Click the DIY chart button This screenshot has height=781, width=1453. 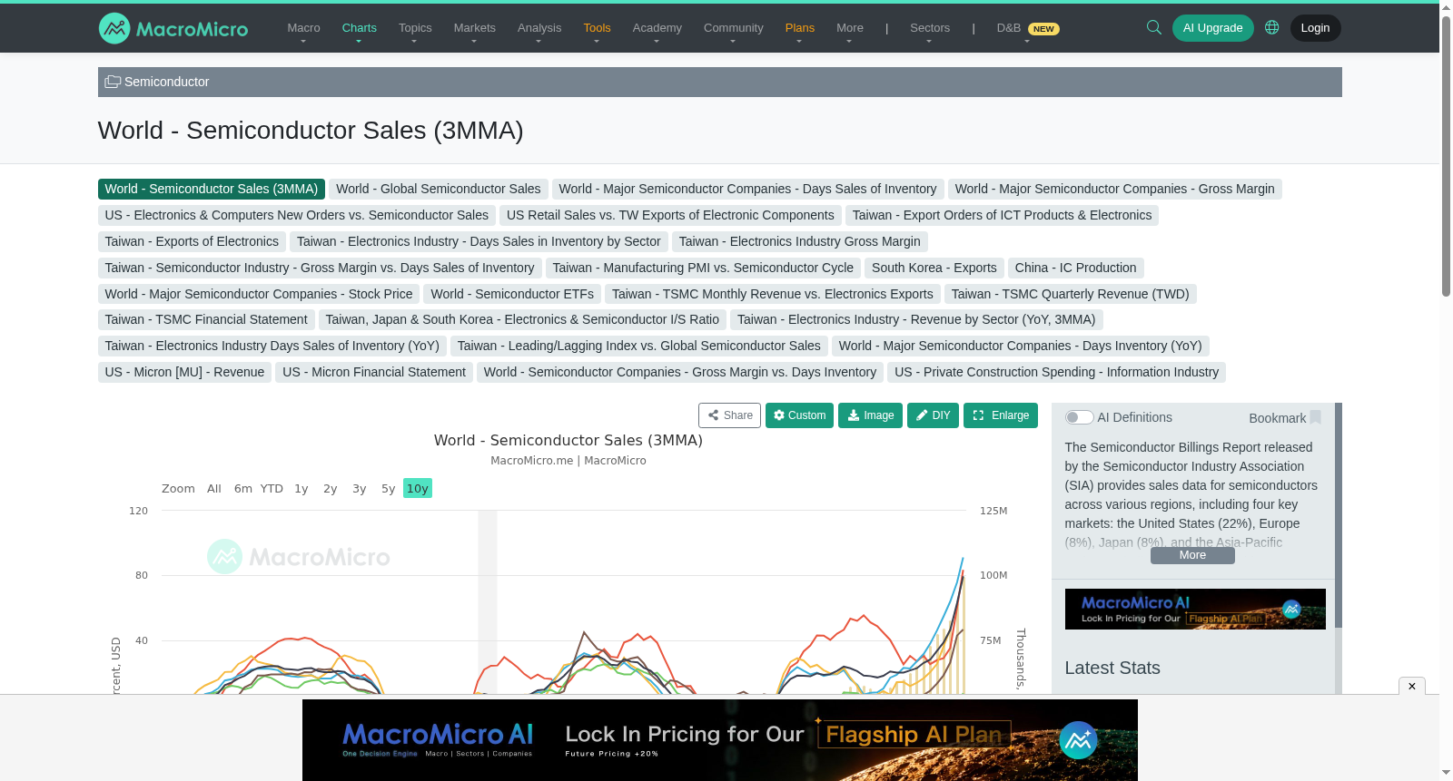tap(933, 415)
